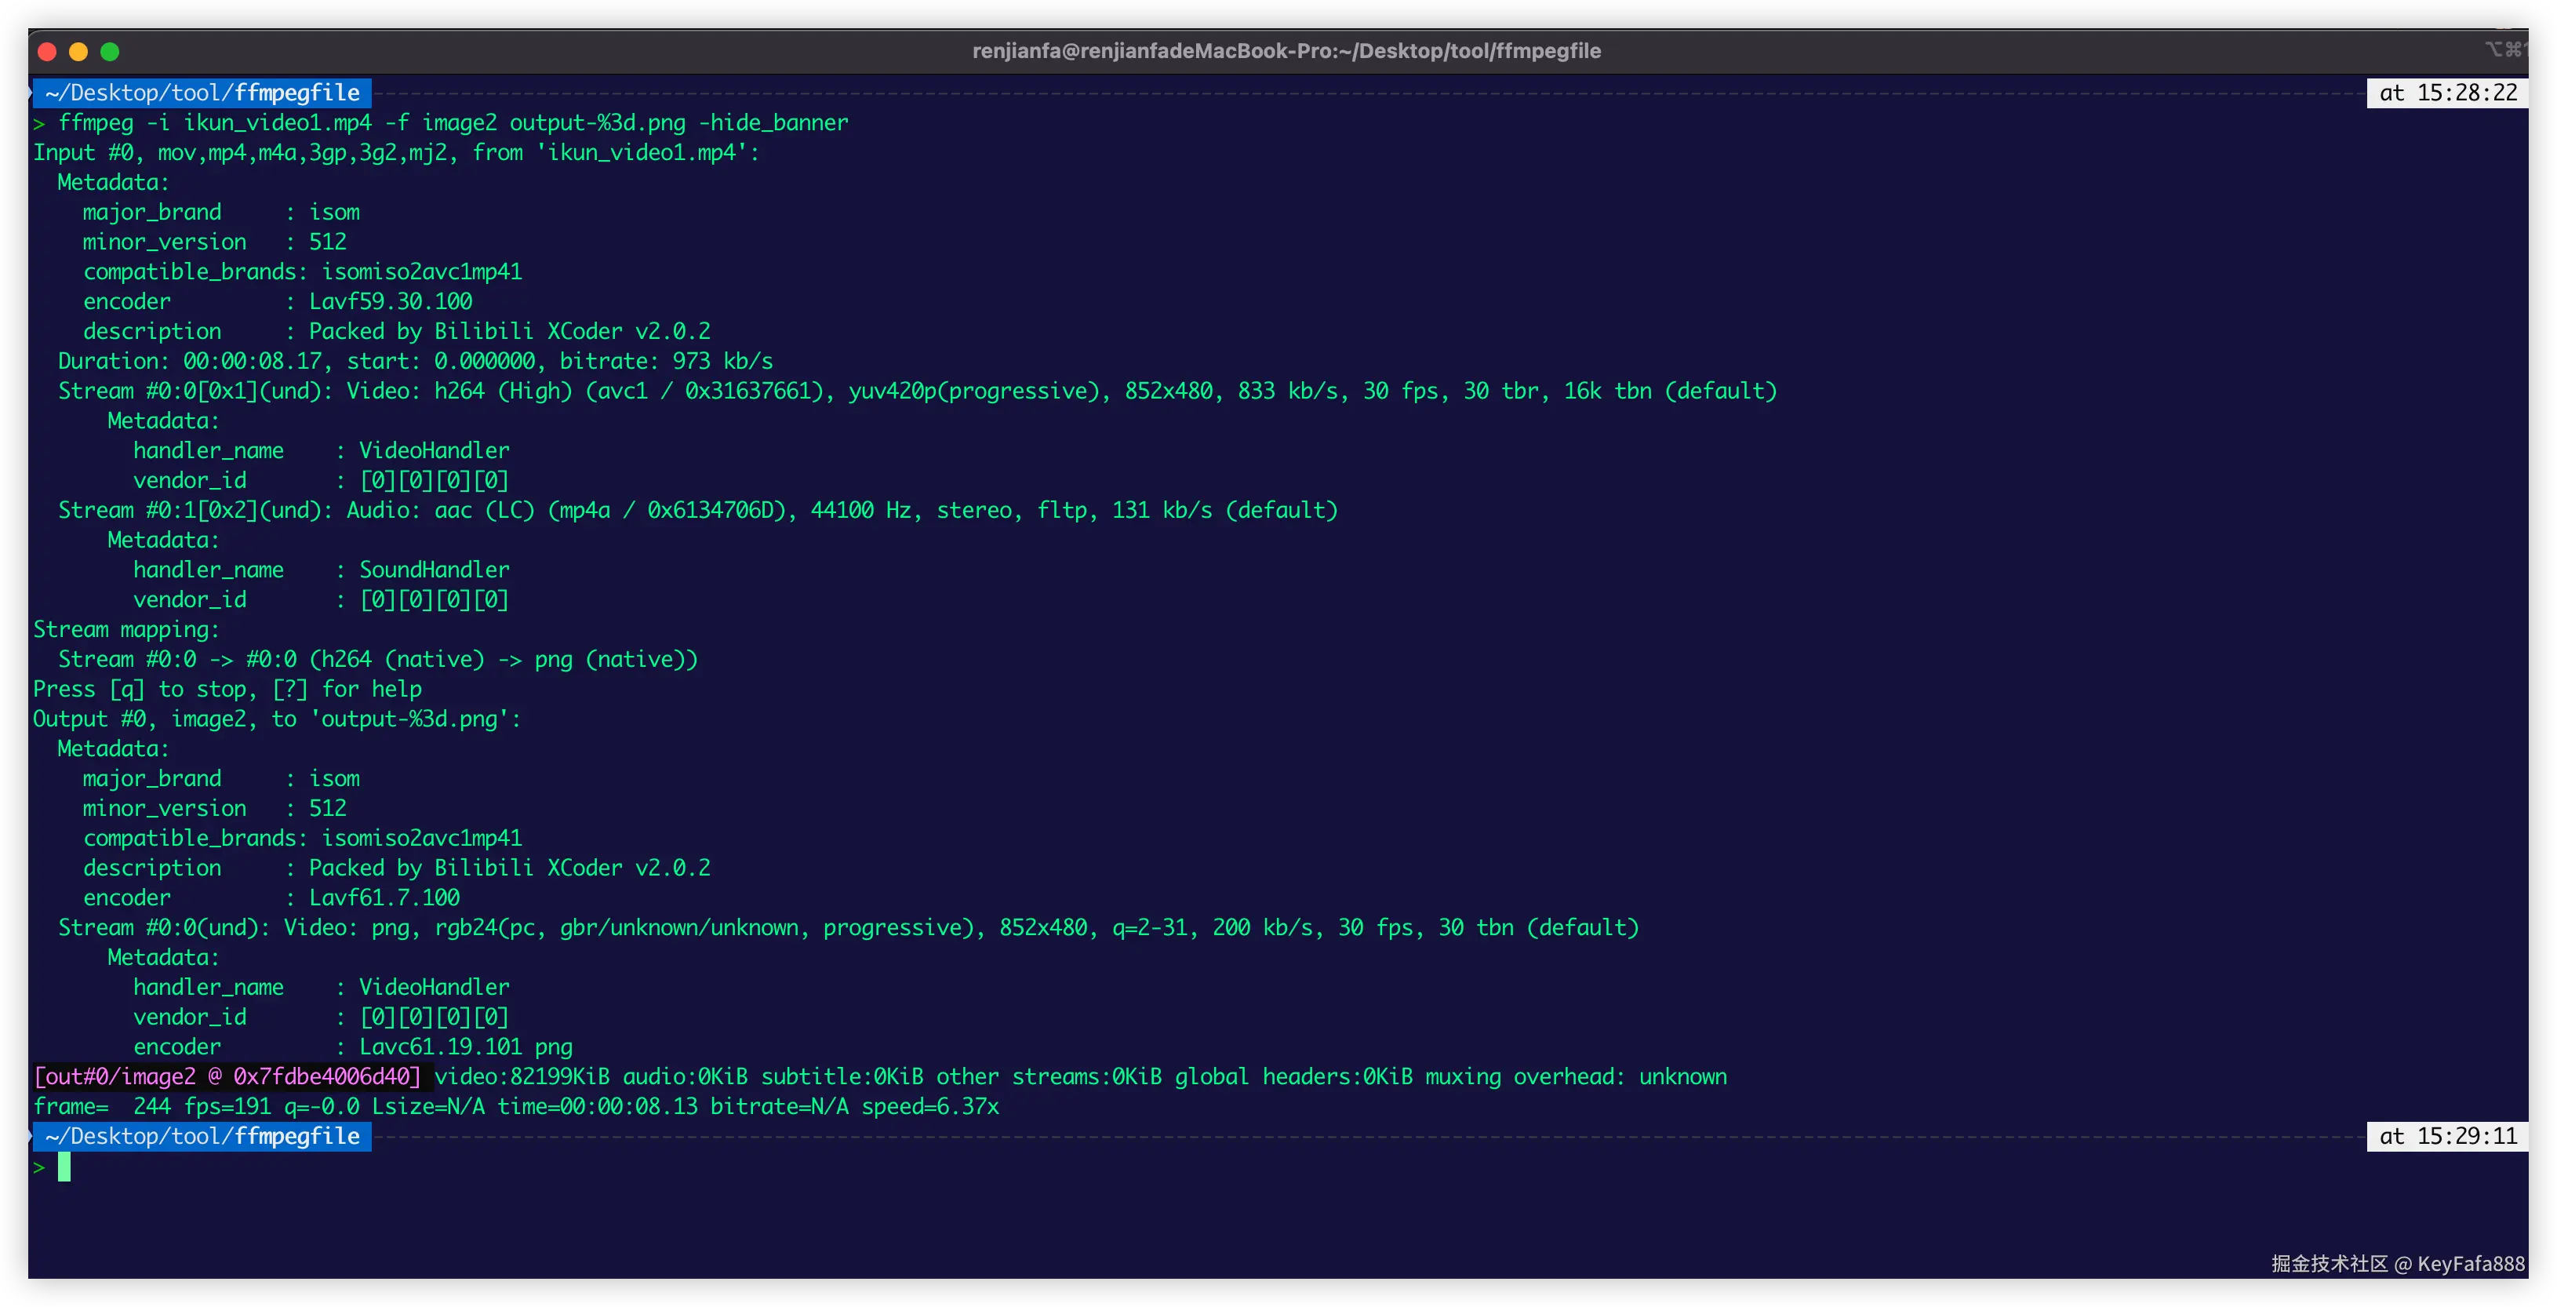Viewport: 2557px width, 1307px height.
Task: Click the terminal window title text
Action: pyautogui.click(x=1286, y=51)
